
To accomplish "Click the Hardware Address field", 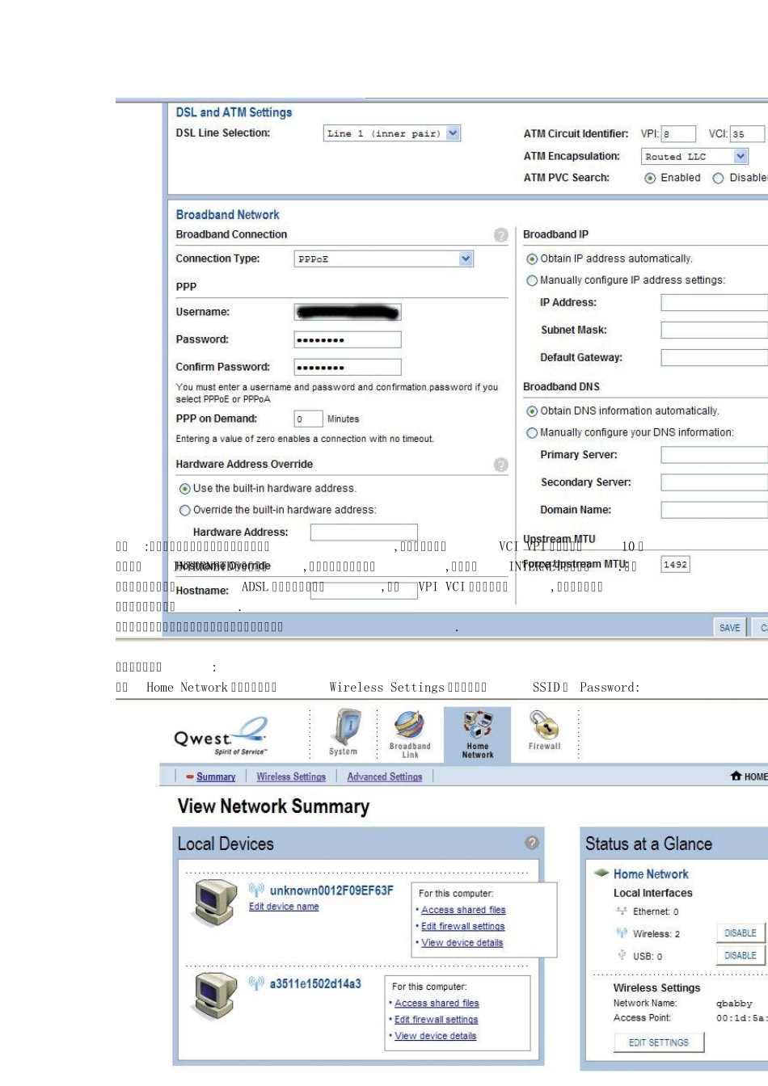I will (x=364, y=532).
